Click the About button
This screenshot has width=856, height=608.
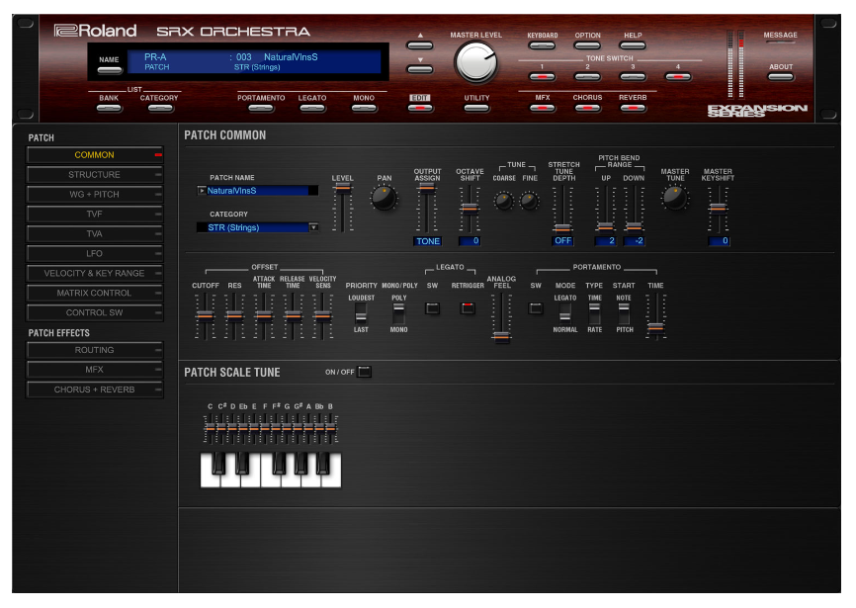click(x=781, y=77)
